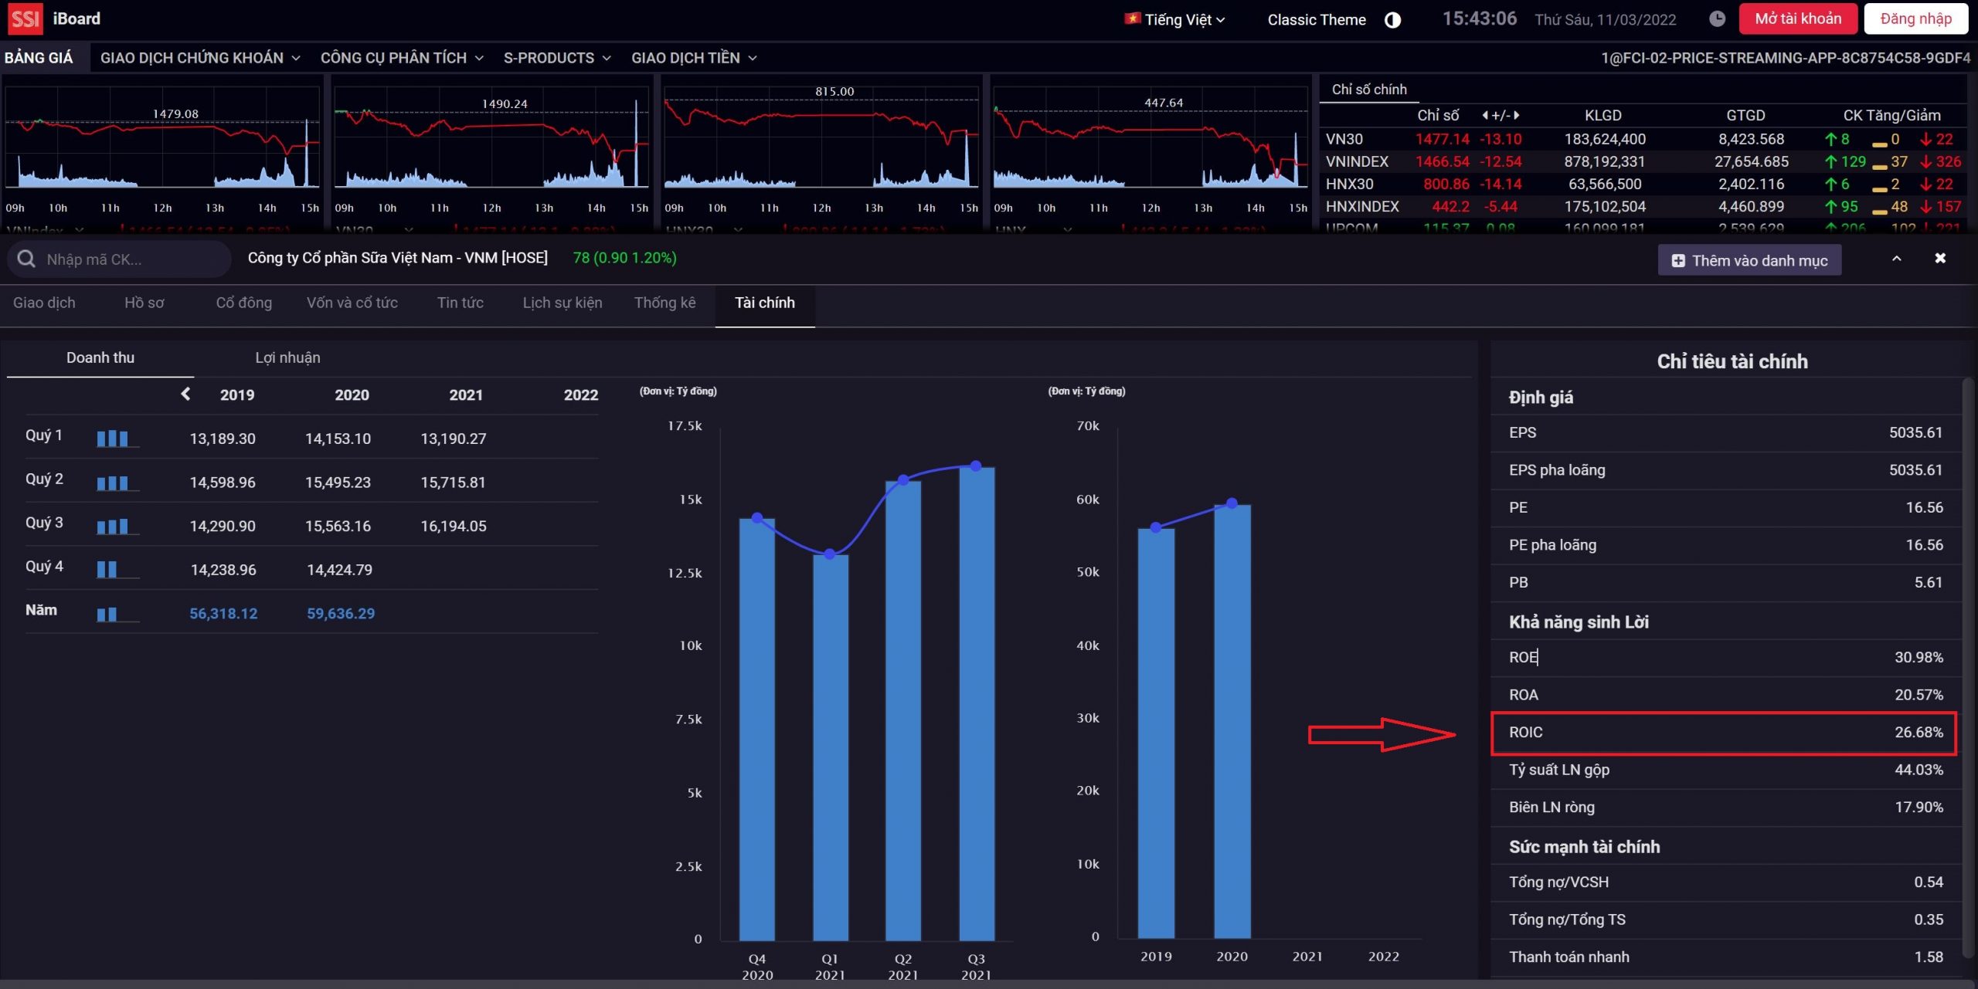Click the Thanh toán nhanh 1.58 row

click(x=1725, y=957)
